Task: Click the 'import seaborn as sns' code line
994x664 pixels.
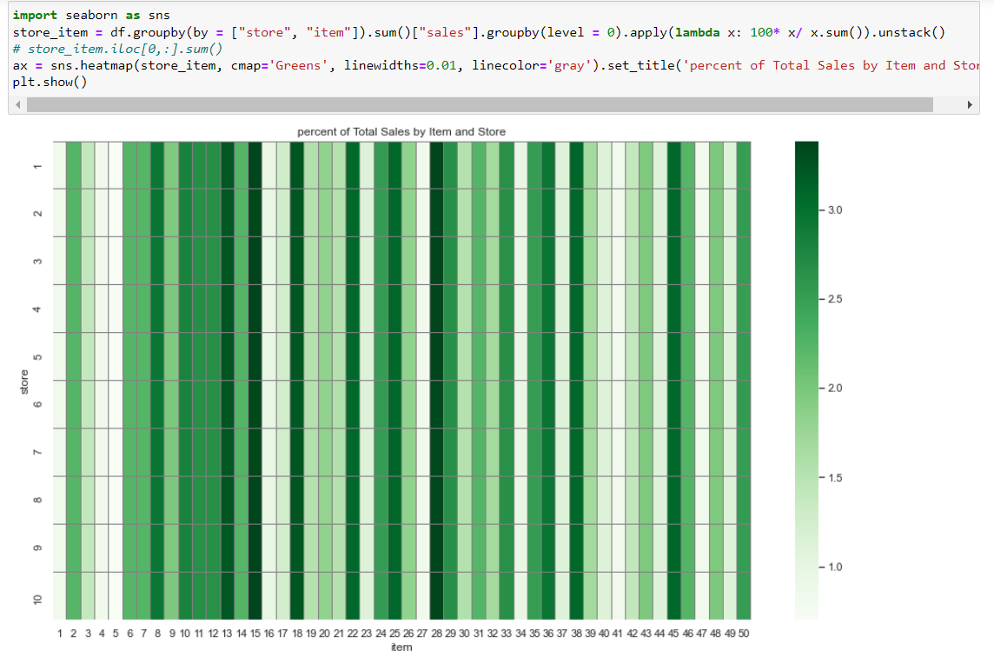Action: (91, 16)
